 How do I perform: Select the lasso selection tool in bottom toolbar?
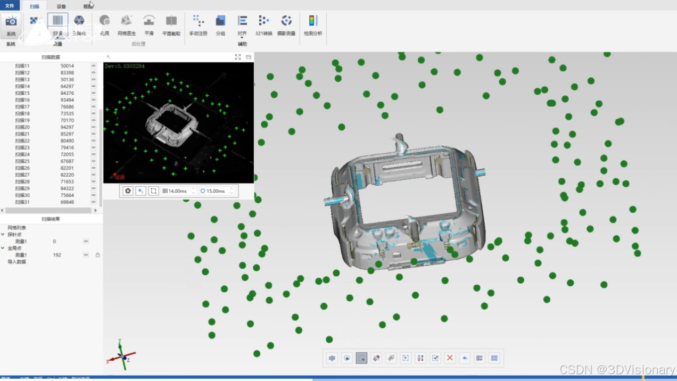point(346,358)
